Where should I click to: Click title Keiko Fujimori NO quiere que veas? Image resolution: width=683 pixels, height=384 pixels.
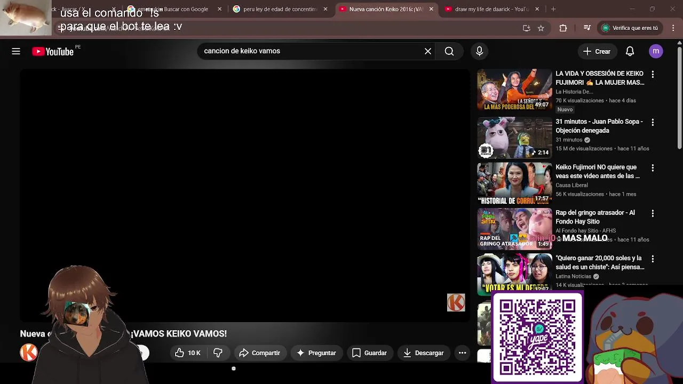click(597, 171)
